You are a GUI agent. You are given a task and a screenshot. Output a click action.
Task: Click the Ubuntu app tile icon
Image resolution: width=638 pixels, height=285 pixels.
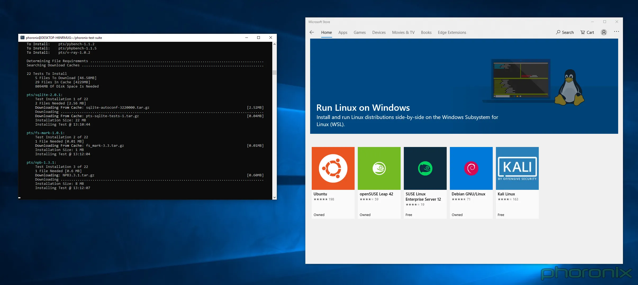(x=333, y=168)
